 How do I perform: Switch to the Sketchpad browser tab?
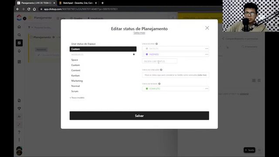pyautogui.click(x=78, y=3)
